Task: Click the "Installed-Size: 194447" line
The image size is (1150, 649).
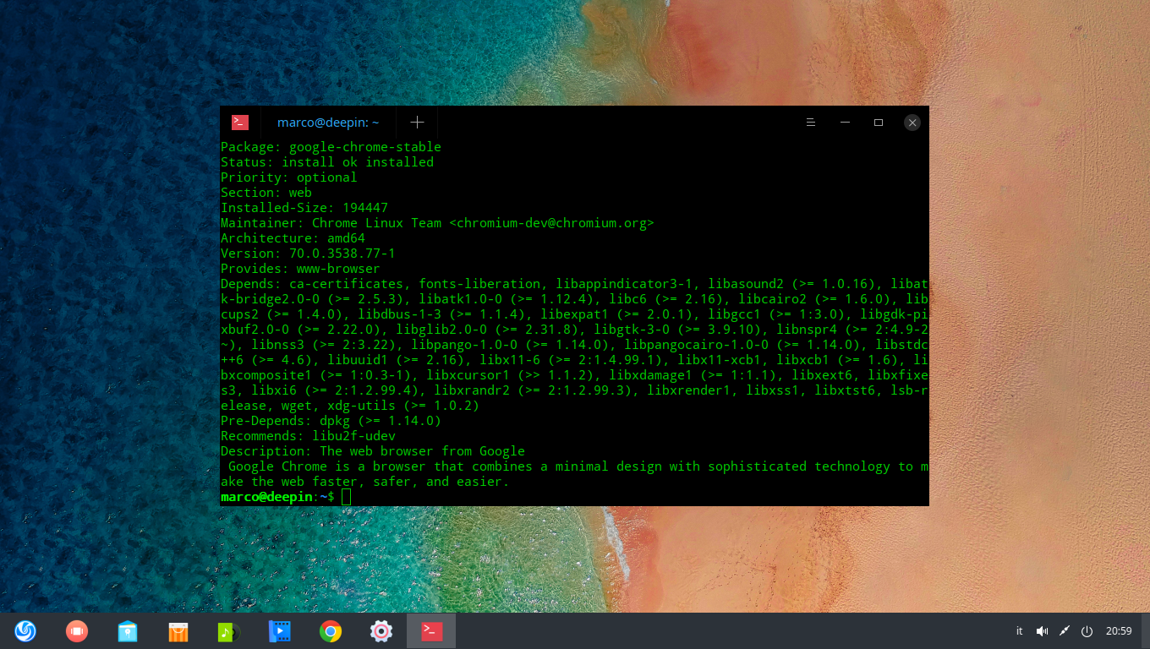Action: tap(304, 208)
